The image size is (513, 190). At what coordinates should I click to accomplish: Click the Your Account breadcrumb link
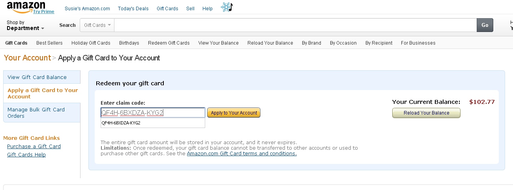point(27,58)
